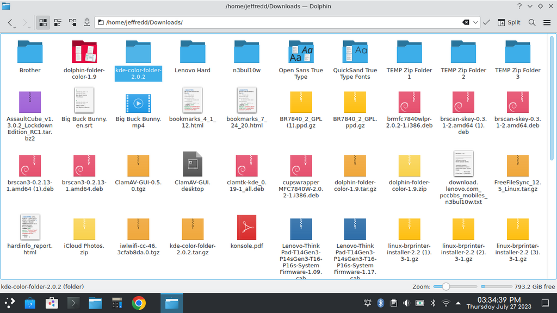557x313 pixels.
Task: Select clamtk-kde_0.19-1_all.deb package
Action: [246, 173]
